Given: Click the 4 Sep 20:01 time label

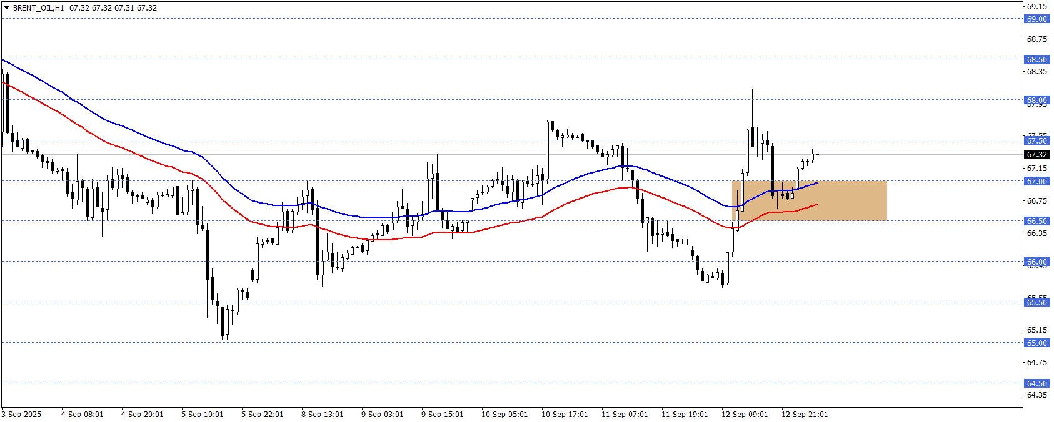Looking at the screenshot, I should [143, 414].
